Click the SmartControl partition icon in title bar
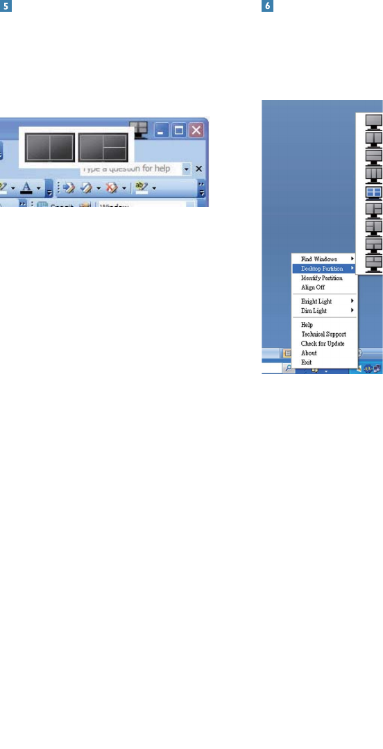The height and width of the screenshot is (749, 383). click(x=142, y=129)
